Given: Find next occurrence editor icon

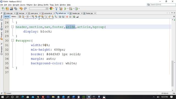Looking at the screenshot, I should (x=39, y=16).
